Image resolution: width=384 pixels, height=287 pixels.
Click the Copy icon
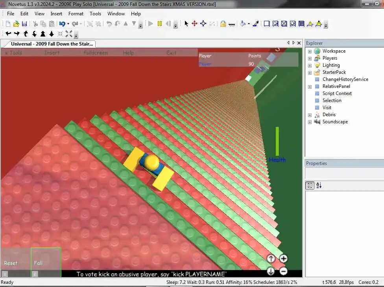tap(43, 24)
